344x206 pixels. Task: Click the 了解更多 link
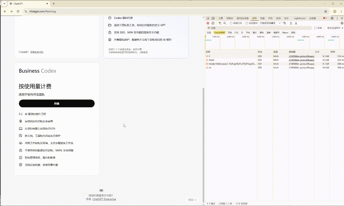click(143, 52)
